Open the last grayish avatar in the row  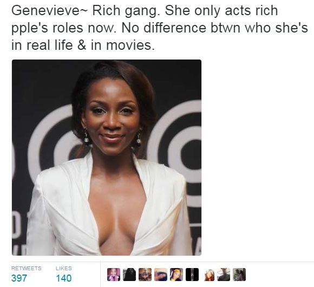(x=239, y=275)
